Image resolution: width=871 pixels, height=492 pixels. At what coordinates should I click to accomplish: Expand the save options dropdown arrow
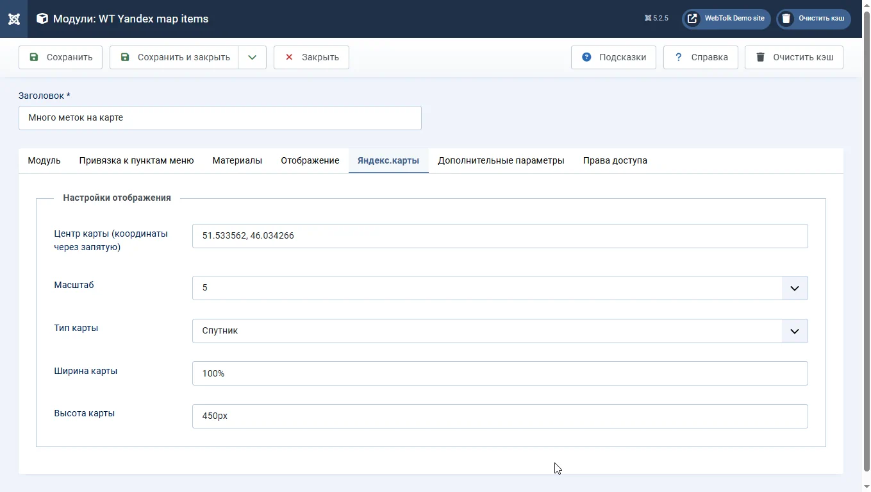pos(253,57)
